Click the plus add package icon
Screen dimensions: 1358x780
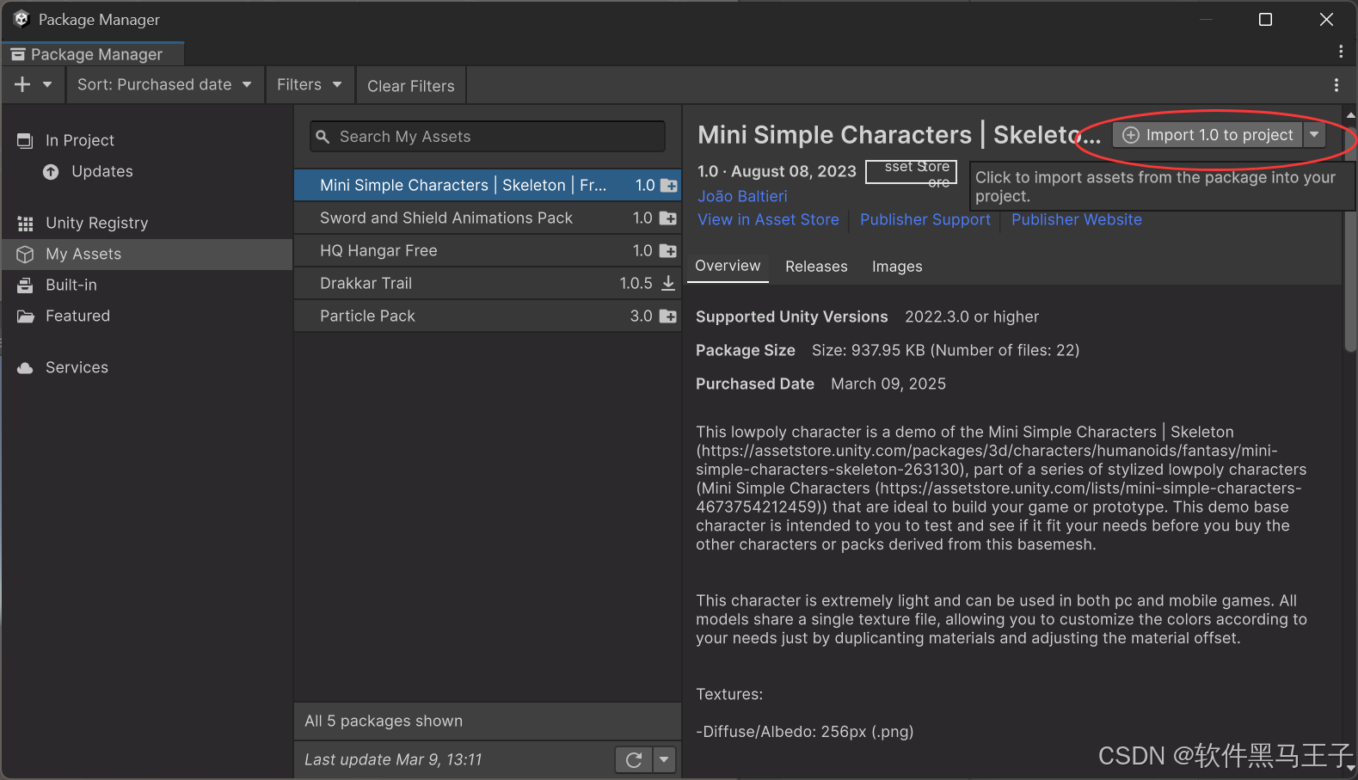(x=22, y=84)
